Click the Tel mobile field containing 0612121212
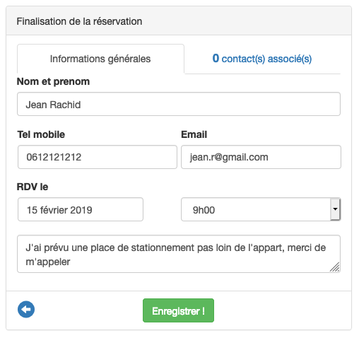359x338 pixels. [98, 157]
